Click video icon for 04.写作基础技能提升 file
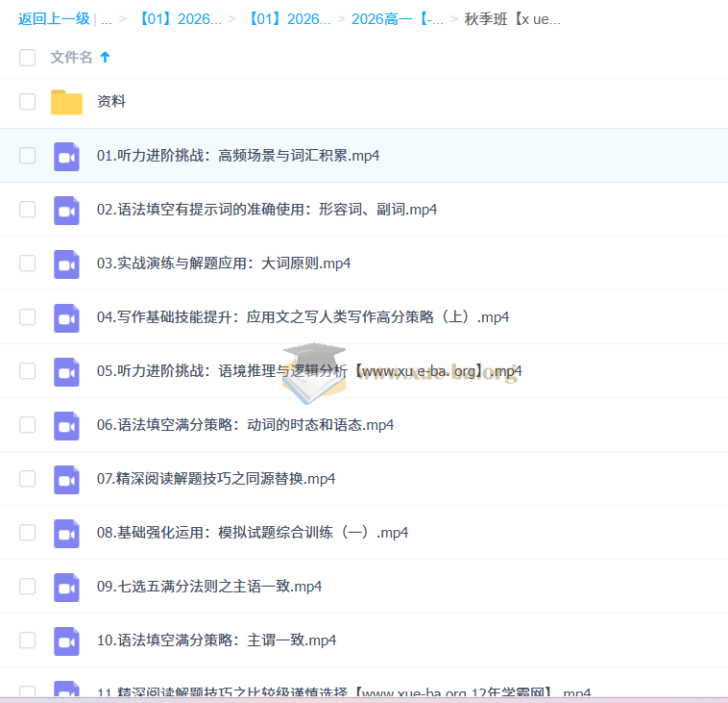The width and height of the screenshot is (728, 703). pos(66,317)
